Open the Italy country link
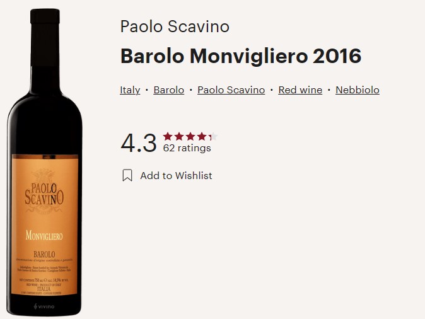 (x=130, y=90)
